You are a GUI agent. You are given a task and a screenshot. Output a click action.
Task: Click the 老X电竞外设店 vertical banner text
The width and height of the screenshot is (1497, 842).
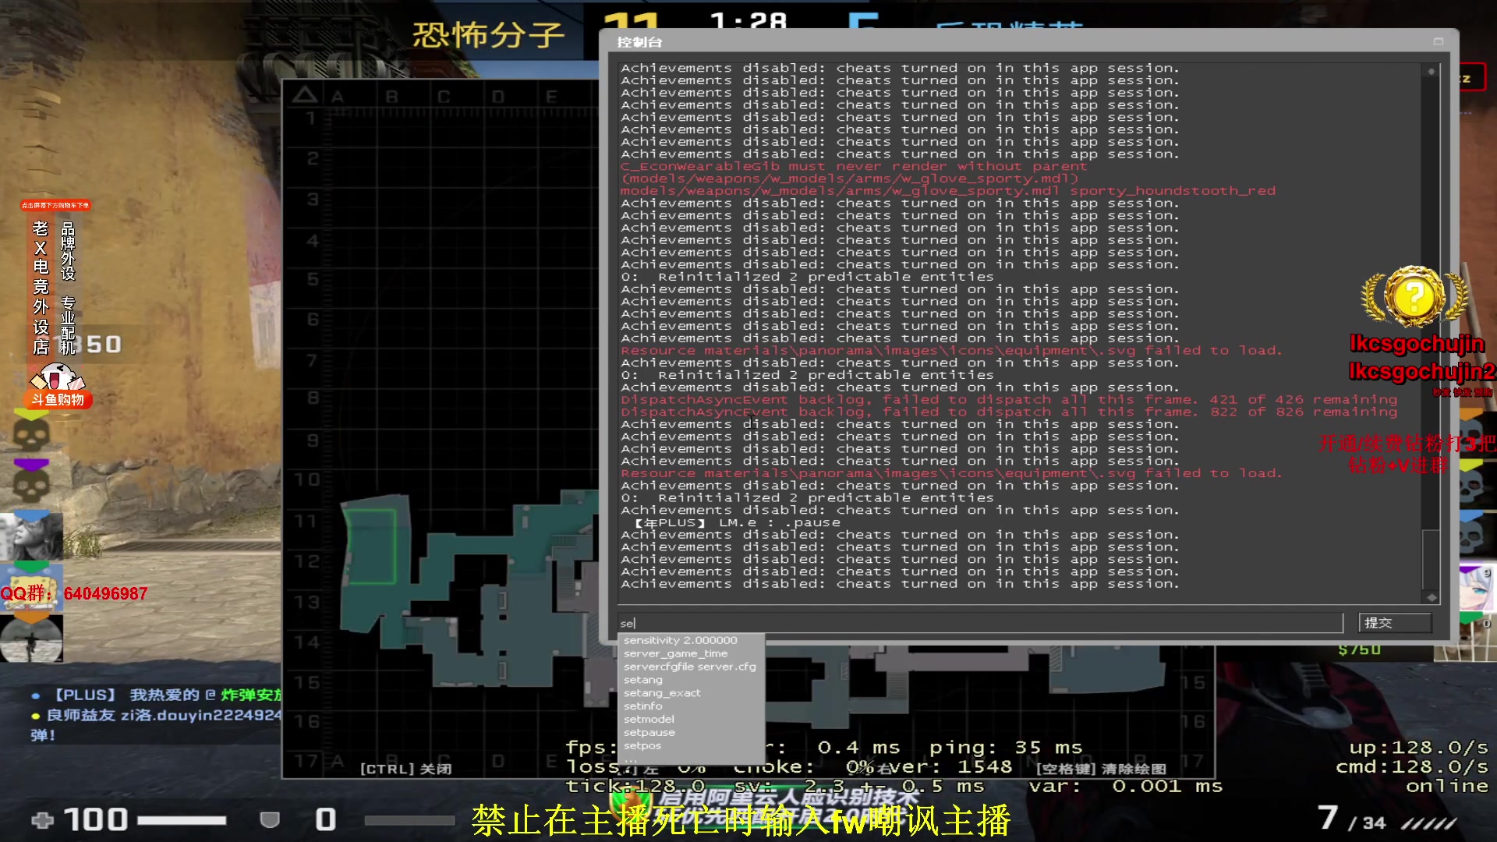pyautogui.click(x=41, y=288)
